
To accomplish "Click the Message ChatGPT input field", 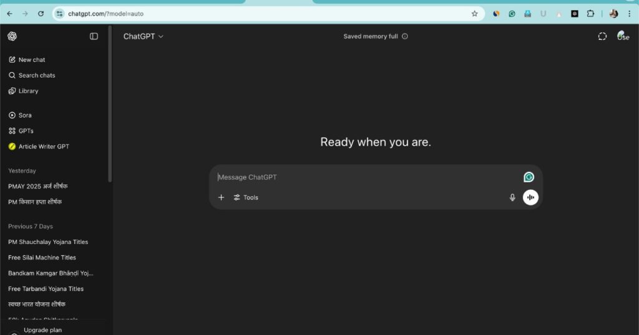I will coord(367,177).
